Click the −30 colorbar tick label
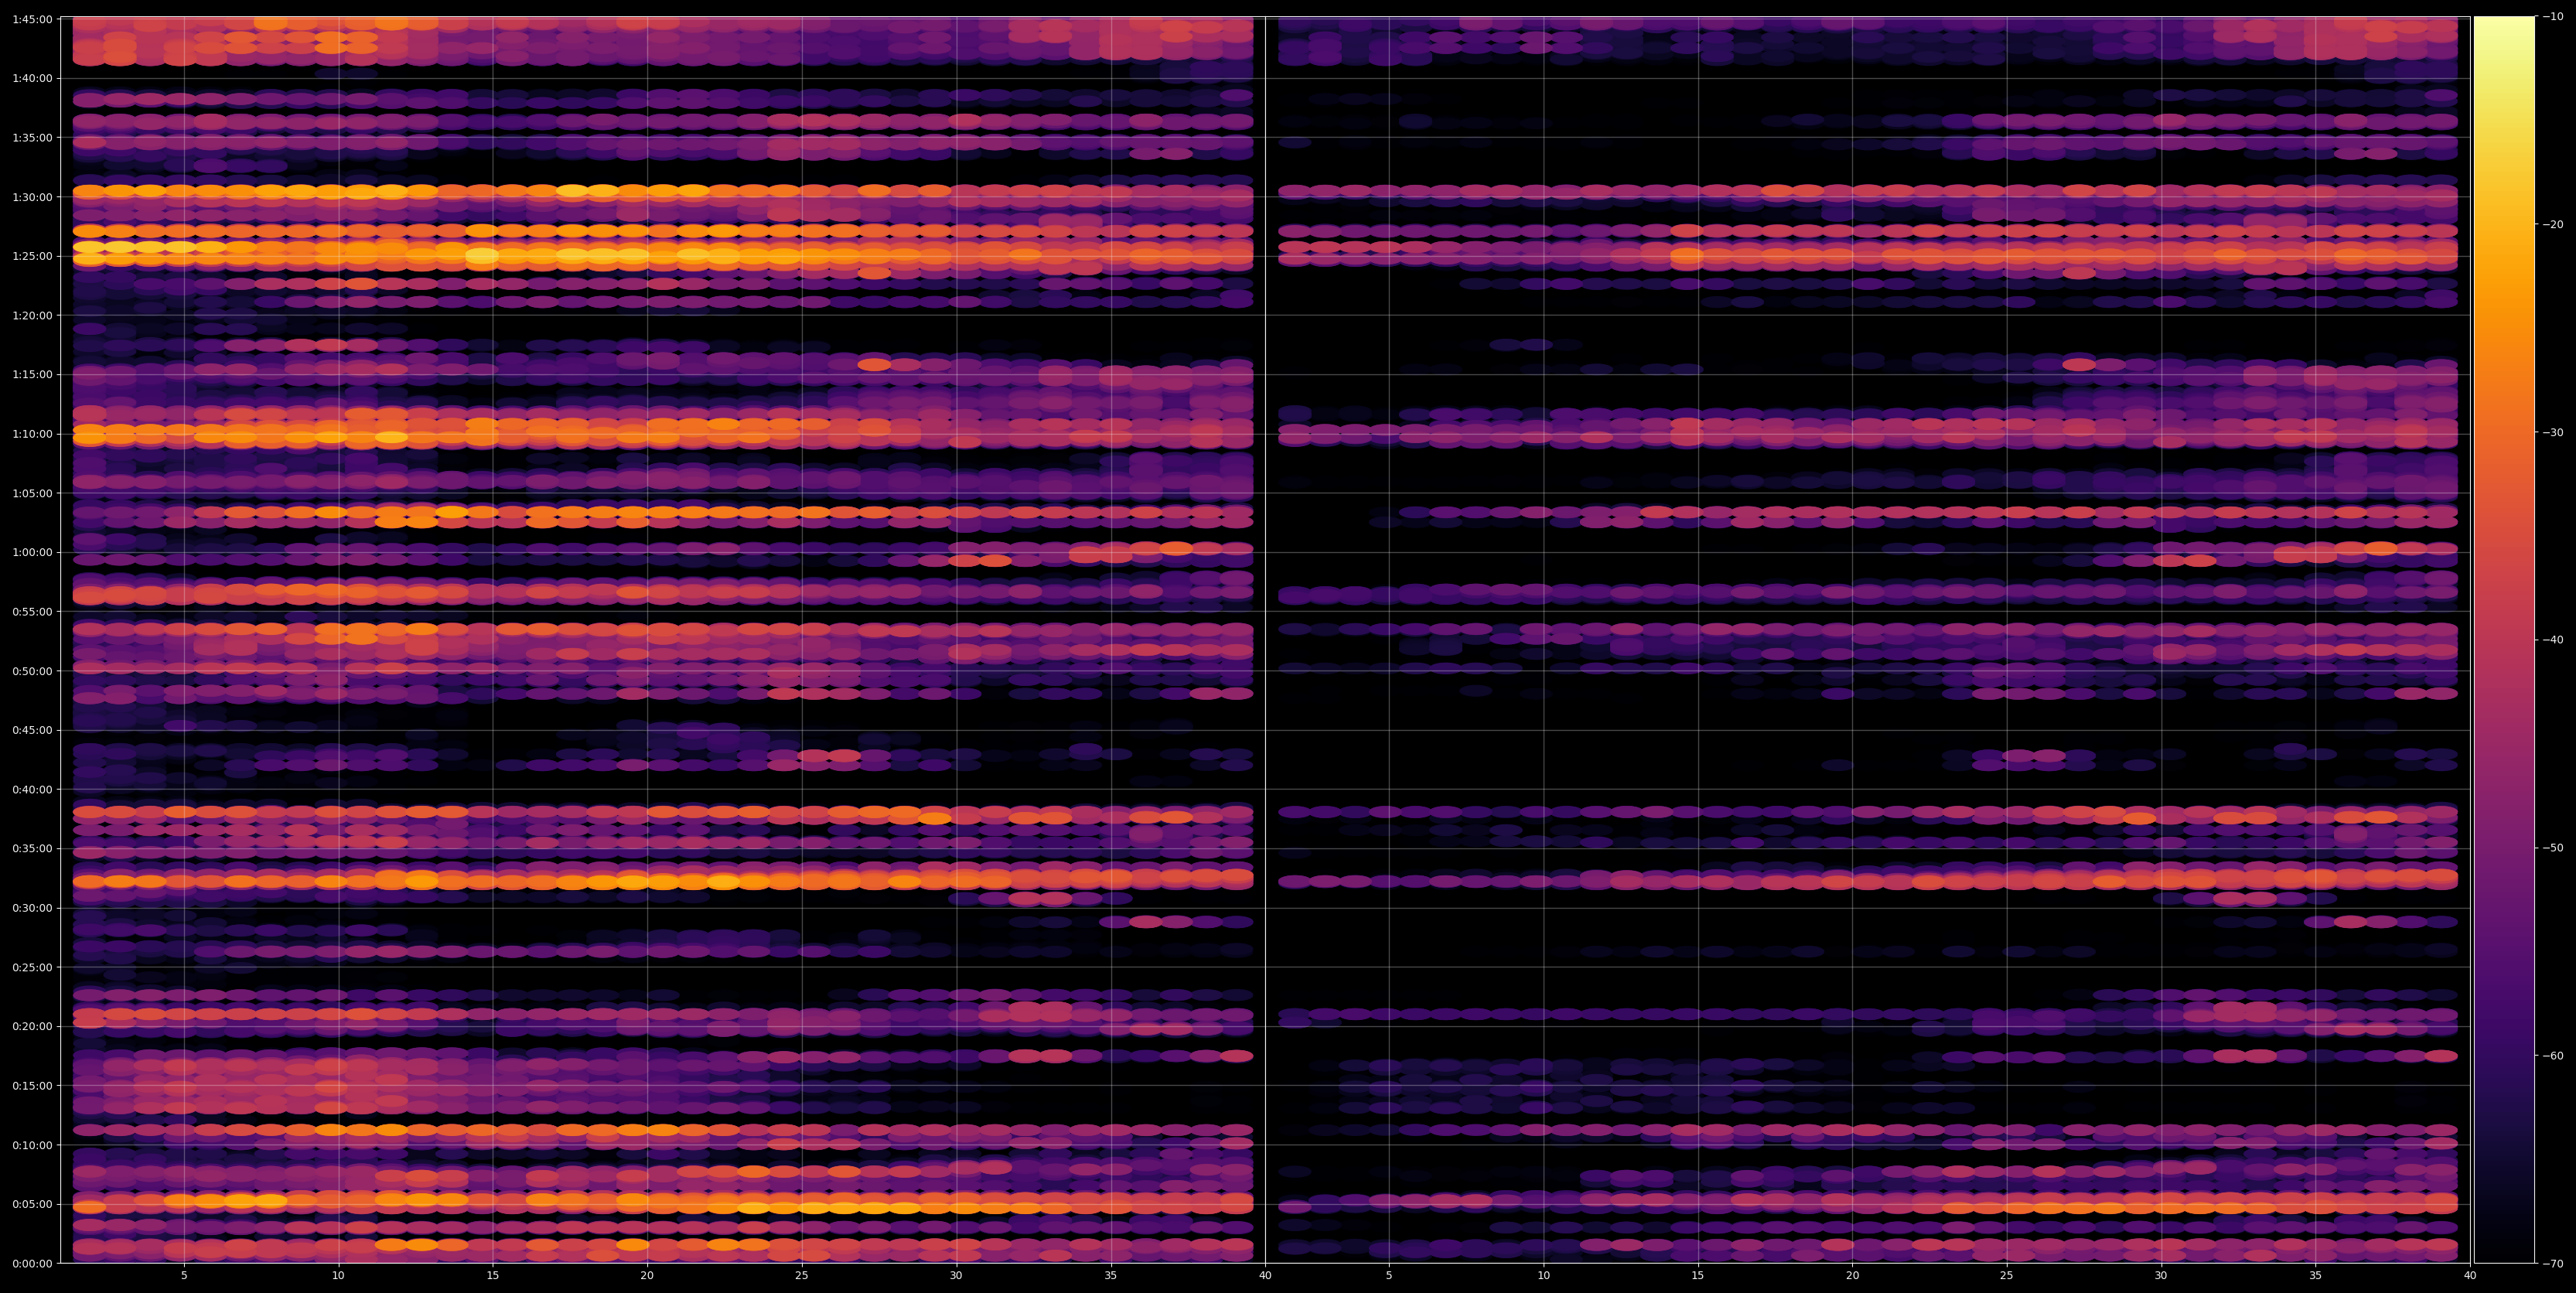Image resolution: width=2576 pixels, height=1293 pixels. pyautogui.click(x=2552, y=433)
